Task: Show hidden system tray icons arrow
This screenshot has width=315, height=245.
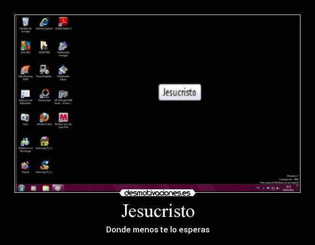Action: click(x=263, y=188)
